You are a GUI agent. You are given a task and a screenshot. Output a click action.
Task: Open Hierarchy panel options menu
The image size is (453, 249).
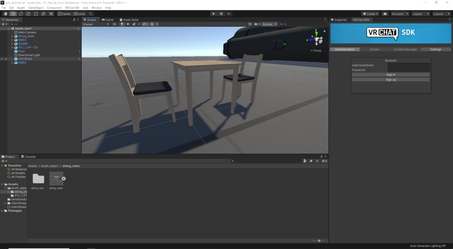tap(78, 19)
